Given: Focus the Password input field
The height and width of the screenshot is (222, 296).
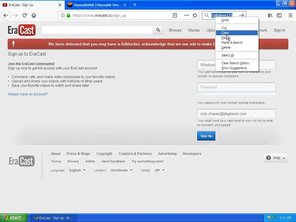Looking at the screenshot, I should tap(236, 87).
